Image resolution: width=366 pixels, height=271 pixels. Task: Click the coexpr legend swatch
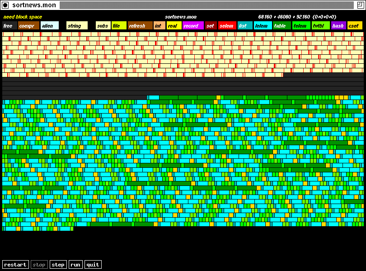pos(29,26)
